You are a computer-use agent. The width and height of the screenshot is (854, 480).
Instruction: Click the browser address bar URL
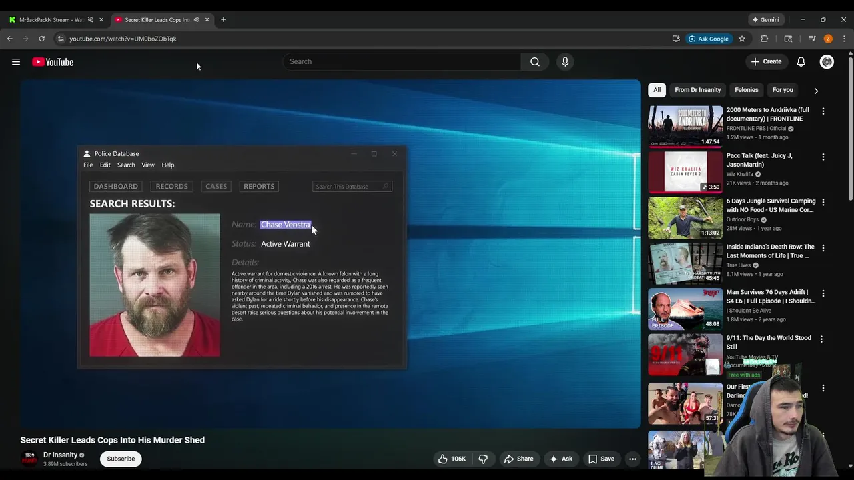tap(123, 39)
